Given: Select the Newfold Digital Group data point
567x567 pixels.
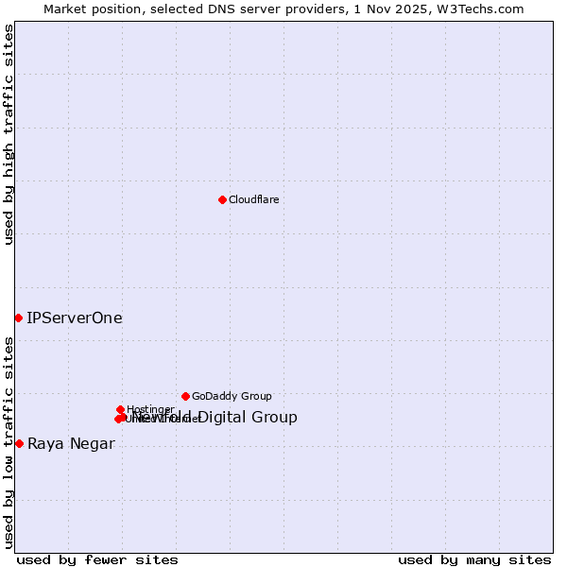Looking at the screenshot, I should [x=123, y=417].
